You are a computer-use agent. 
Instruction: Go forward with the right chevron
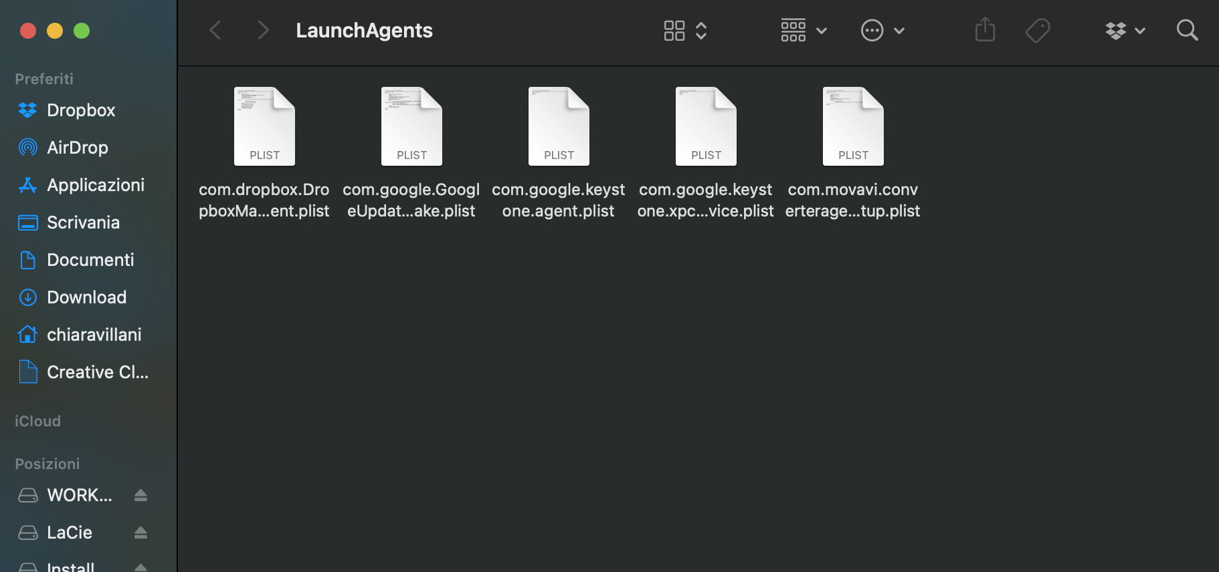point(263,30)
